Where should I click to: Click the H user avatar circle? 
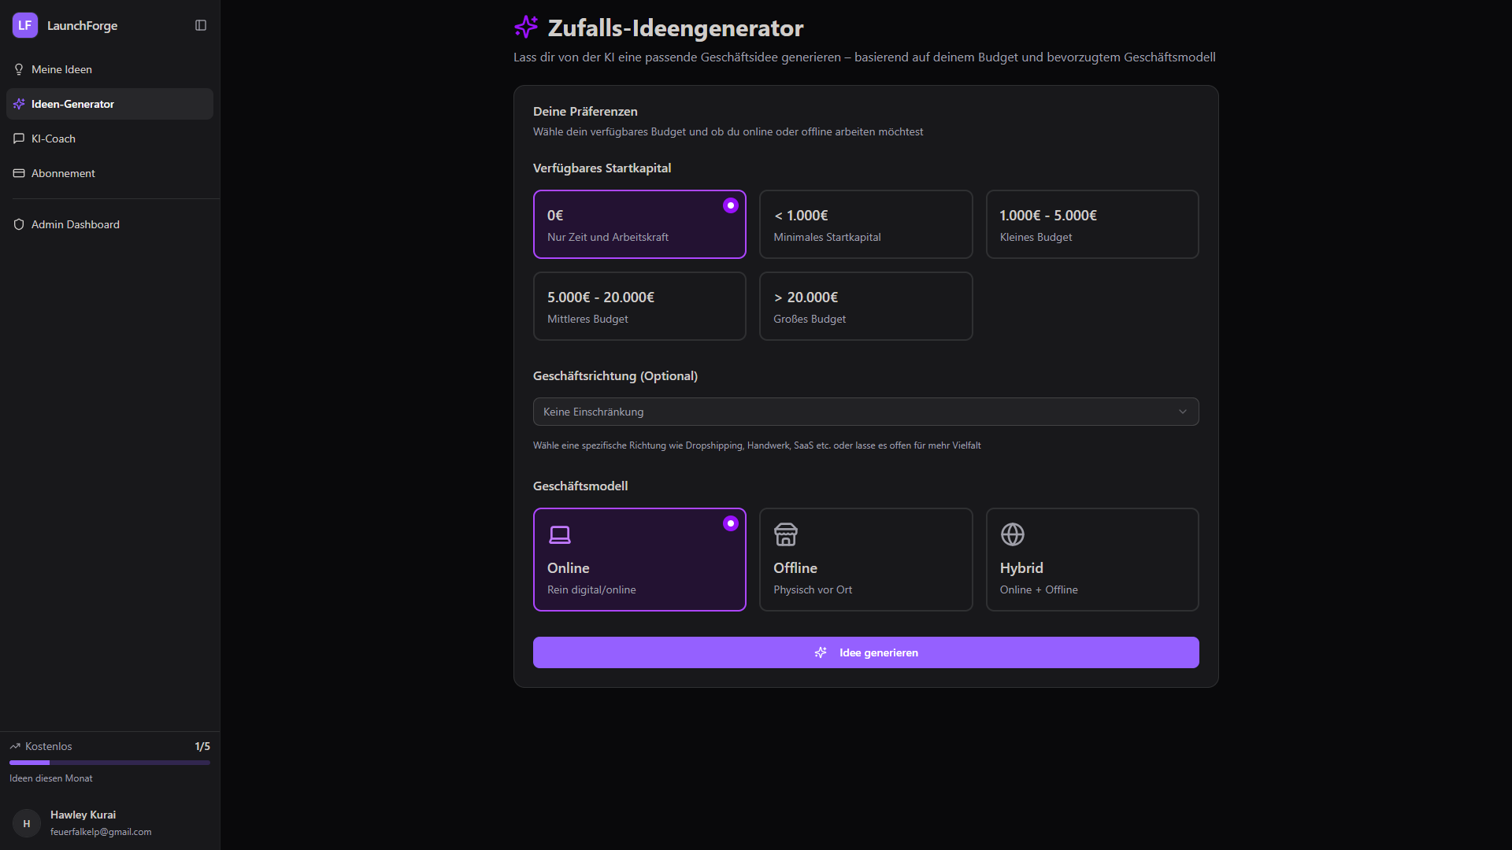(x=27, y=823)
